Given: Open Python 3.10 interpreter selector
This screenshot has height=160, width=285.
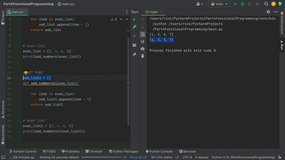Looking at the screenshot, I should pos(243,157).
